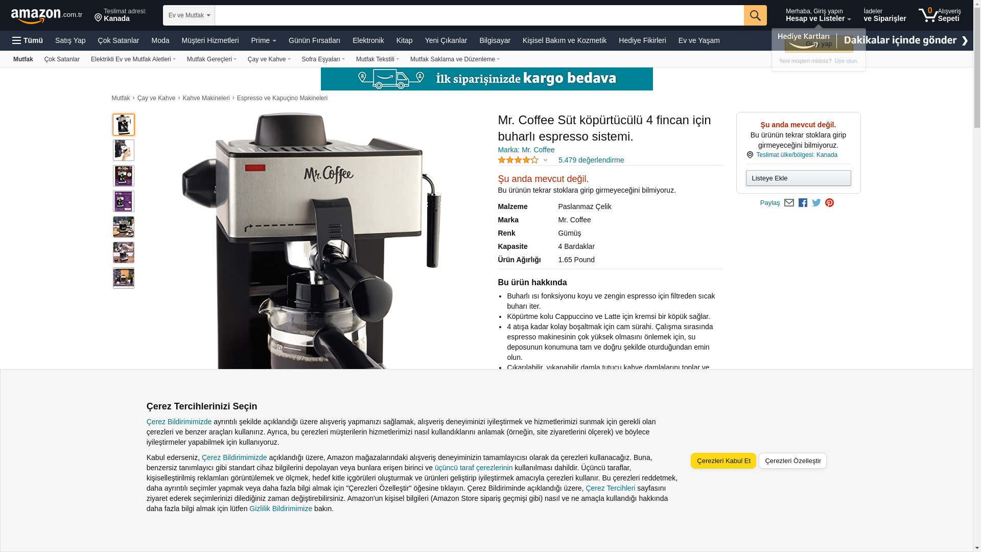Screen dimensions: 981x552
Task: Share product on Facebook icon
Action: point(803,203)
